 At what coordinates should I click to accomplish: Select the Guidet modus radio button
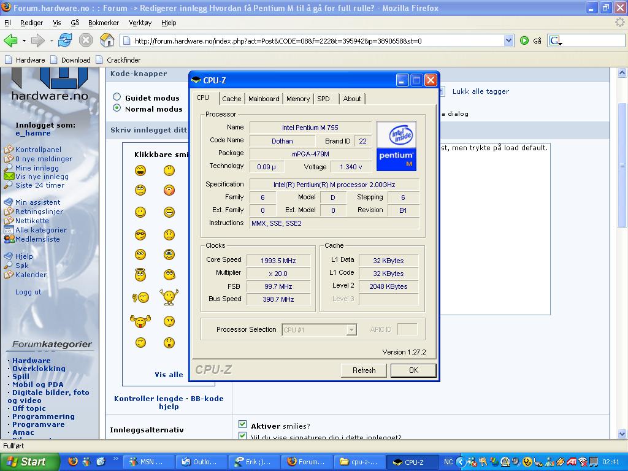[117, 96]
